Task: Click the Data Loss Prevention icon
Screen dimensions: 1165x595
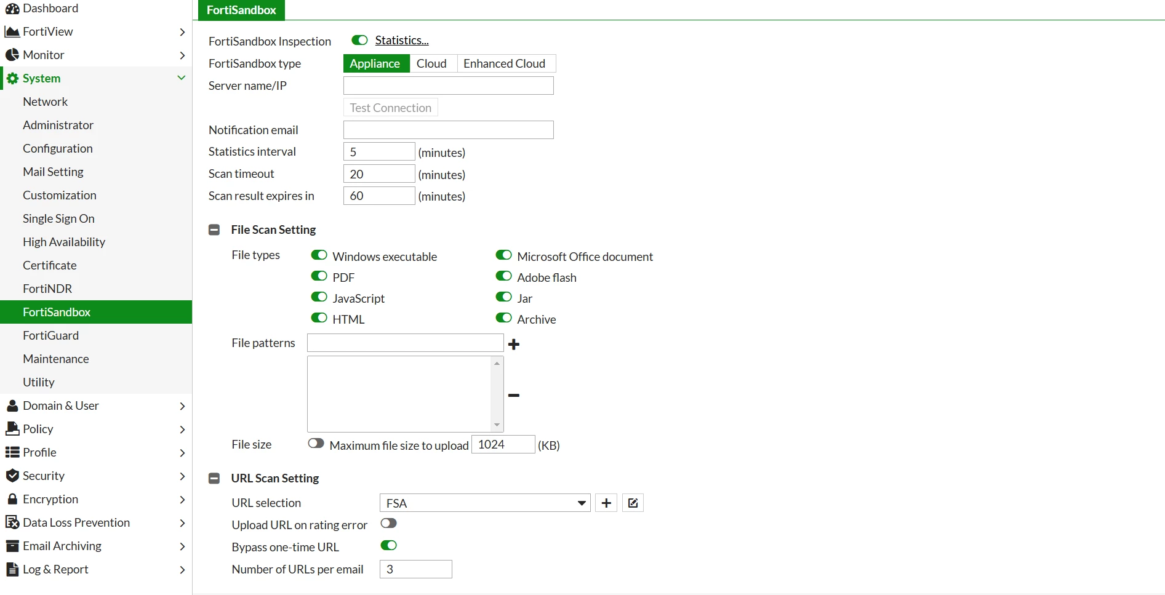Action: 12,522
